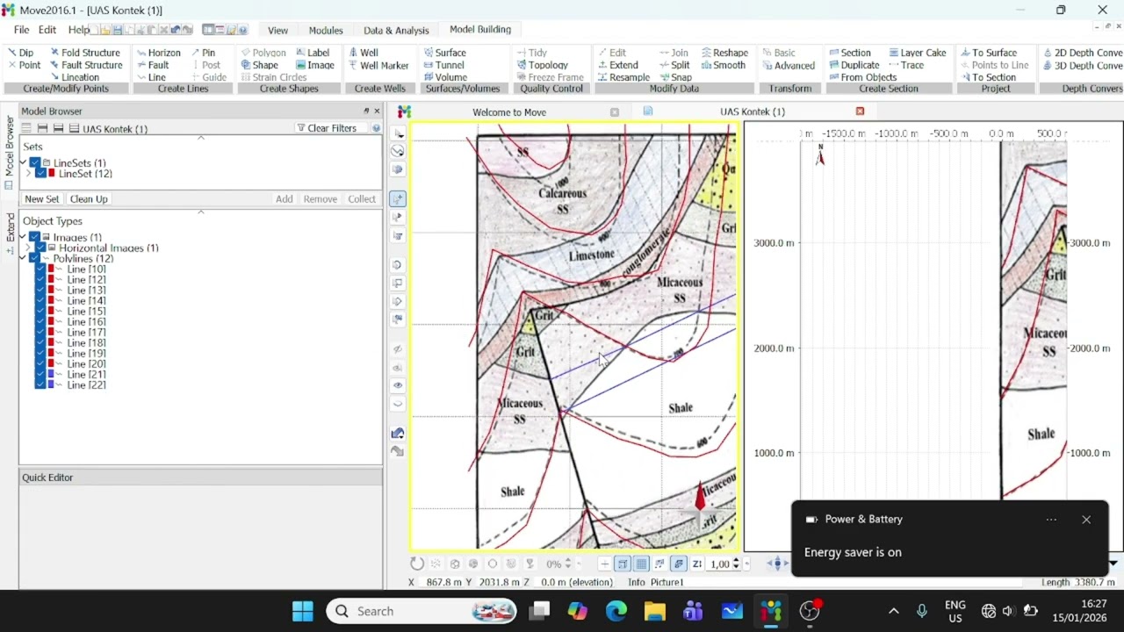Click the red color swatch beside Line [15]

click(x=51, y=312)
